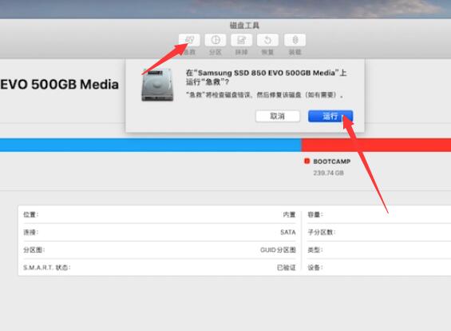Click the 磁盘工具 window title
This screenshot has height=331, width=451.
(244, 26)
